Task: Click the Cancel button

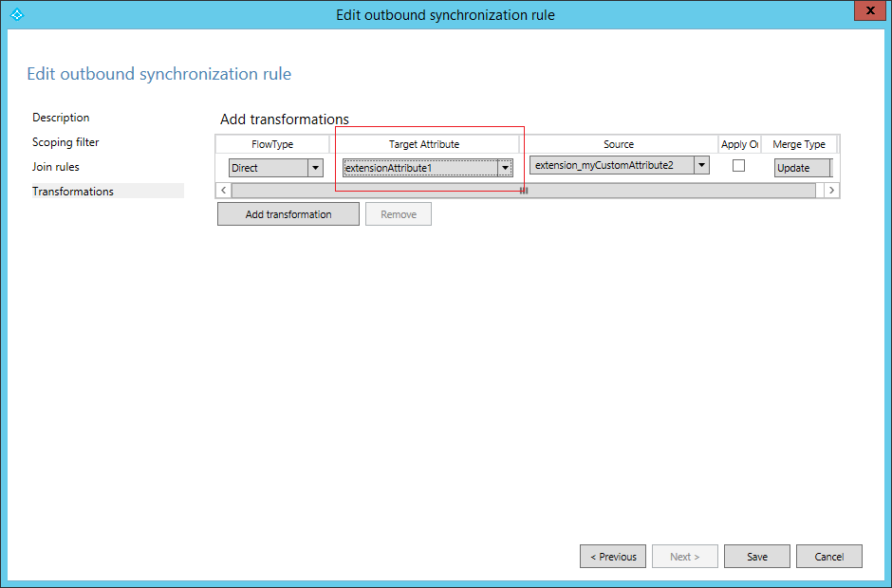Action: 828,556
